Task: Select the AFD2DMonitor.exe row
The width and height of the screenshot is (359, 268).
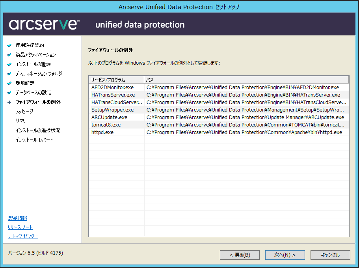Action: tap(219, 87)
